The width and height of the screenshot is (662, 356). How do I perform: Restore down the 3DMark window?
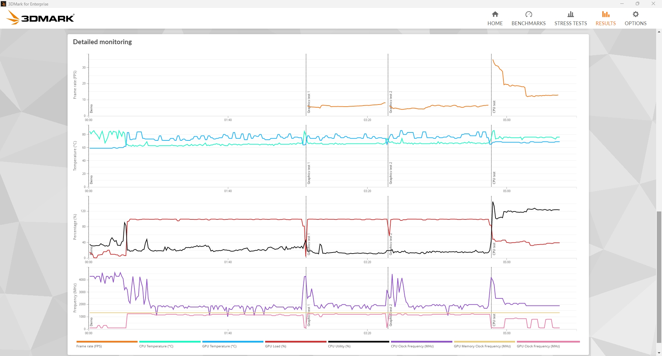[x=638, y=4]
